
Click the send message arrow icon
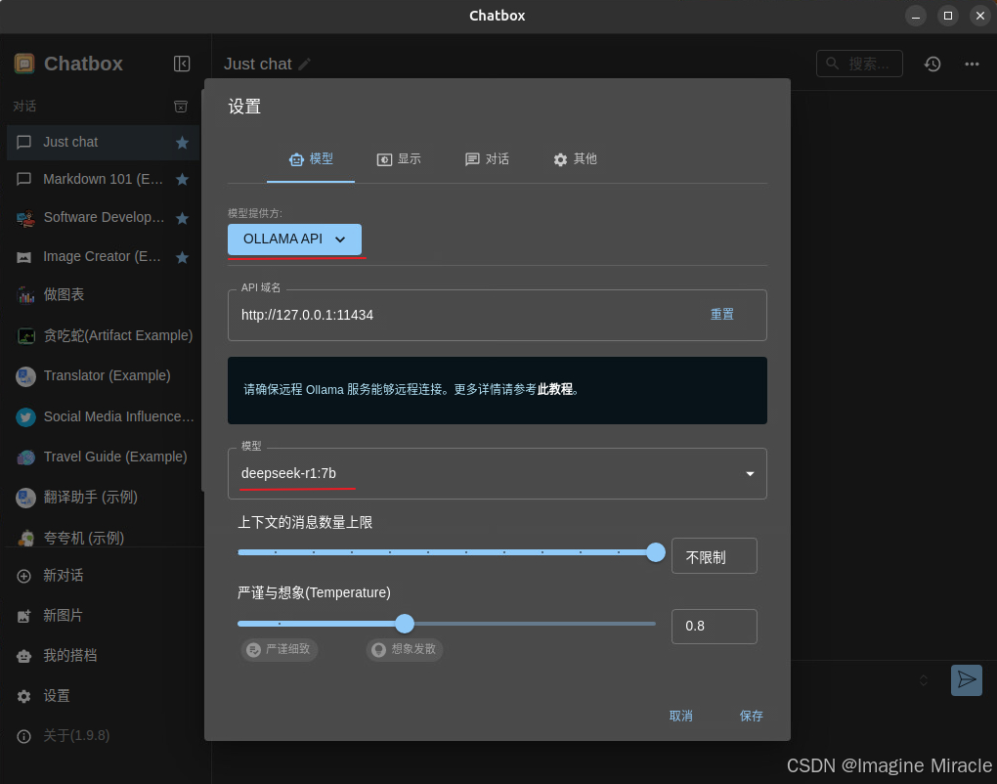[966, 679]
